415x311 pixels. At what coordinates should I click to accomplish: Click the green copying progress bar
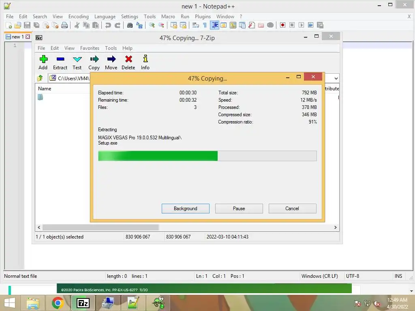click(207, 156)
